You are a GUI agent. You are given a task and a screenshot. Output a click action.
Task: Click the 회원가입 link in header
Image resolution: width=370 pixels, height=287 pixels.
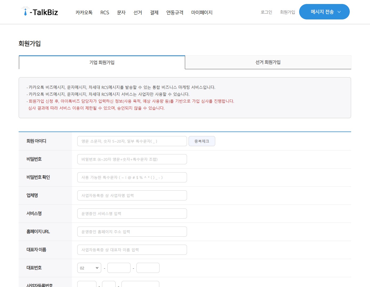pos(287,12)
